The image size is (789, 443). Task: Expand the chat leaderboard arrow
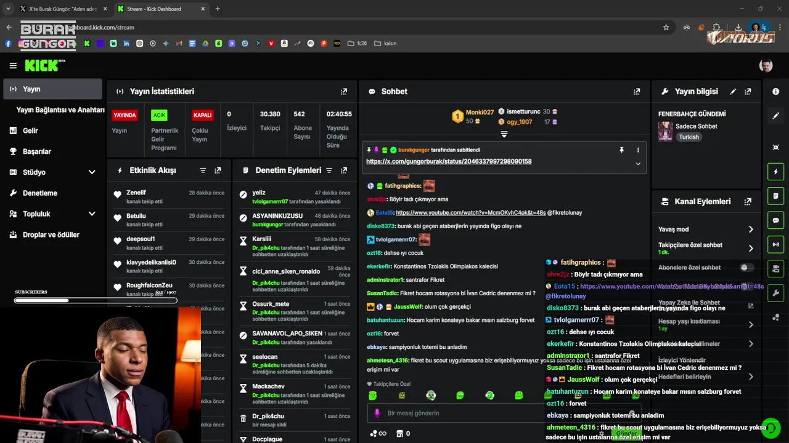click(x=504, y=134)
